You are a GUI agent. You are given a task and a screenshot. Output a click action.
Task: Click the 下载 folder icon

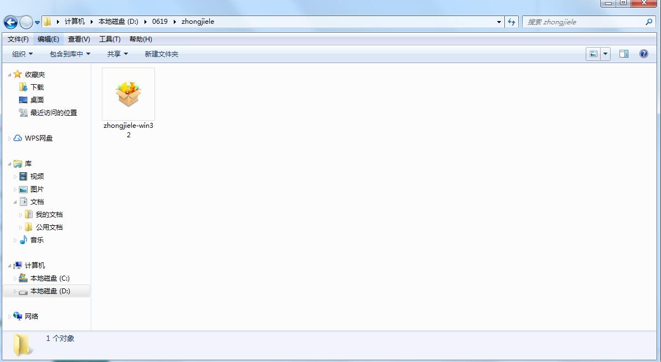[23, 87]
